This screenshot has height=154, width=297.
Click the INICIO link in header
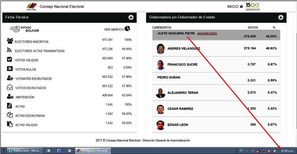pos(232,7)
